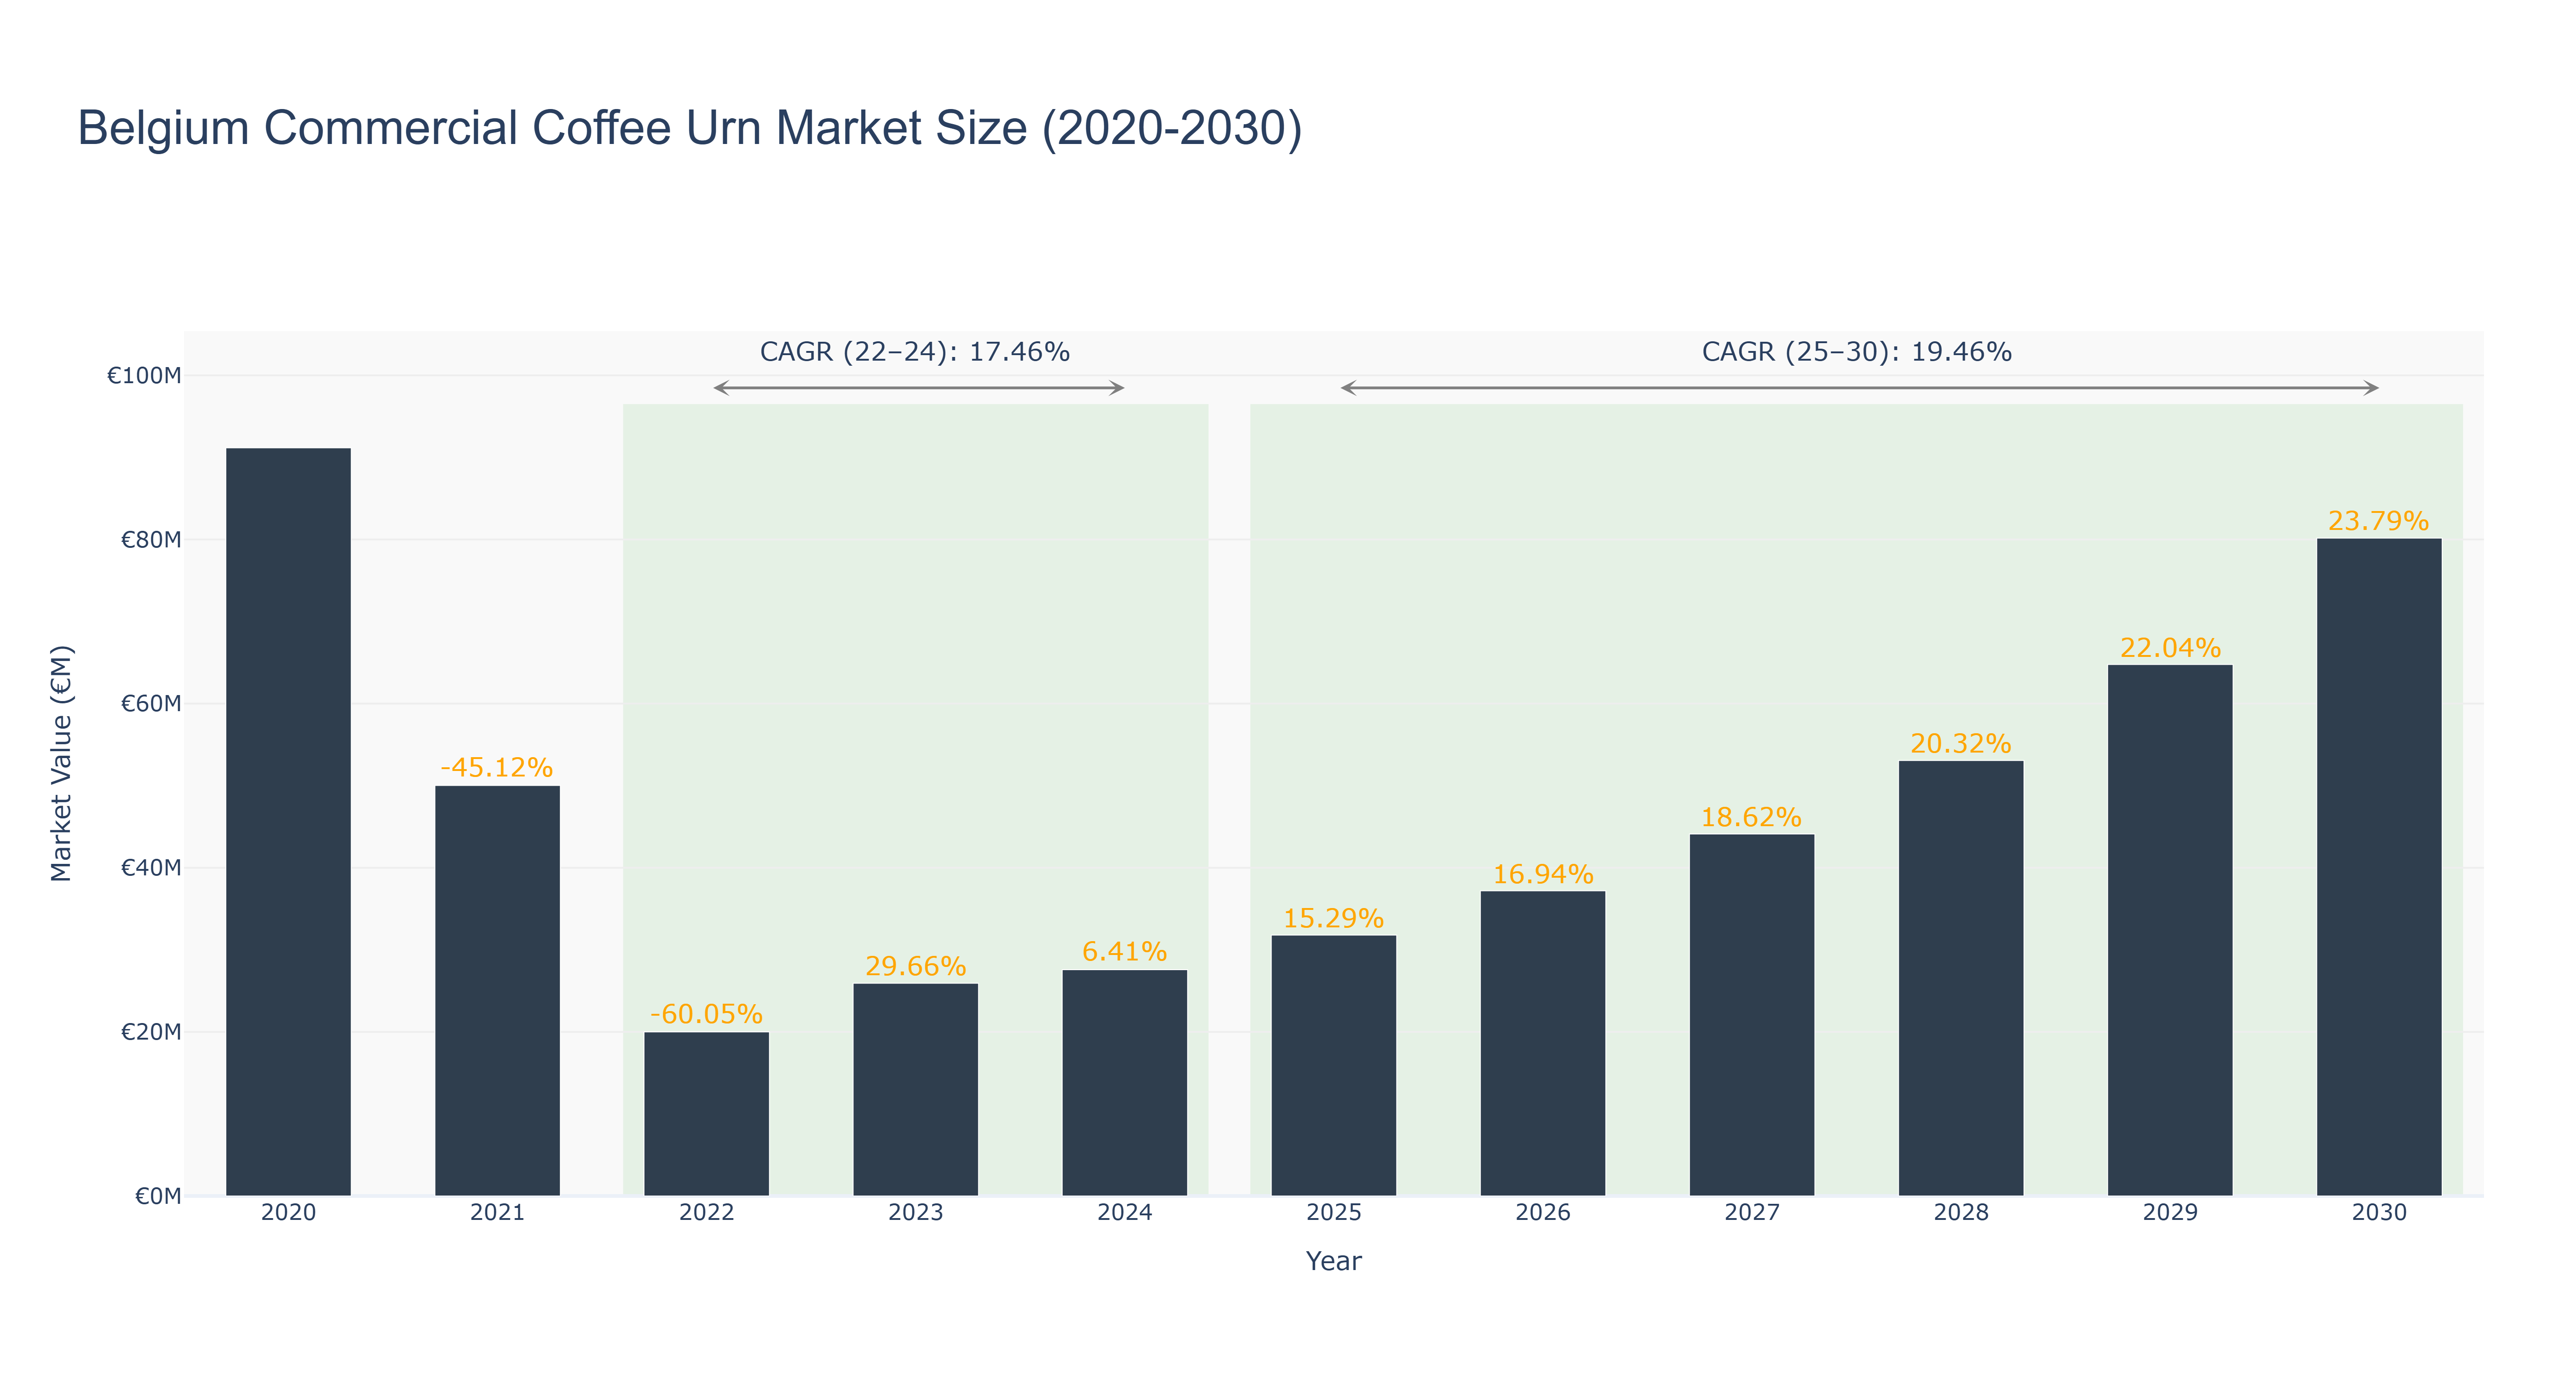The width and height of the screenshot is (2576, 1380).
Task: Click the 23.79% growth label
Action: coord(2378,521)
